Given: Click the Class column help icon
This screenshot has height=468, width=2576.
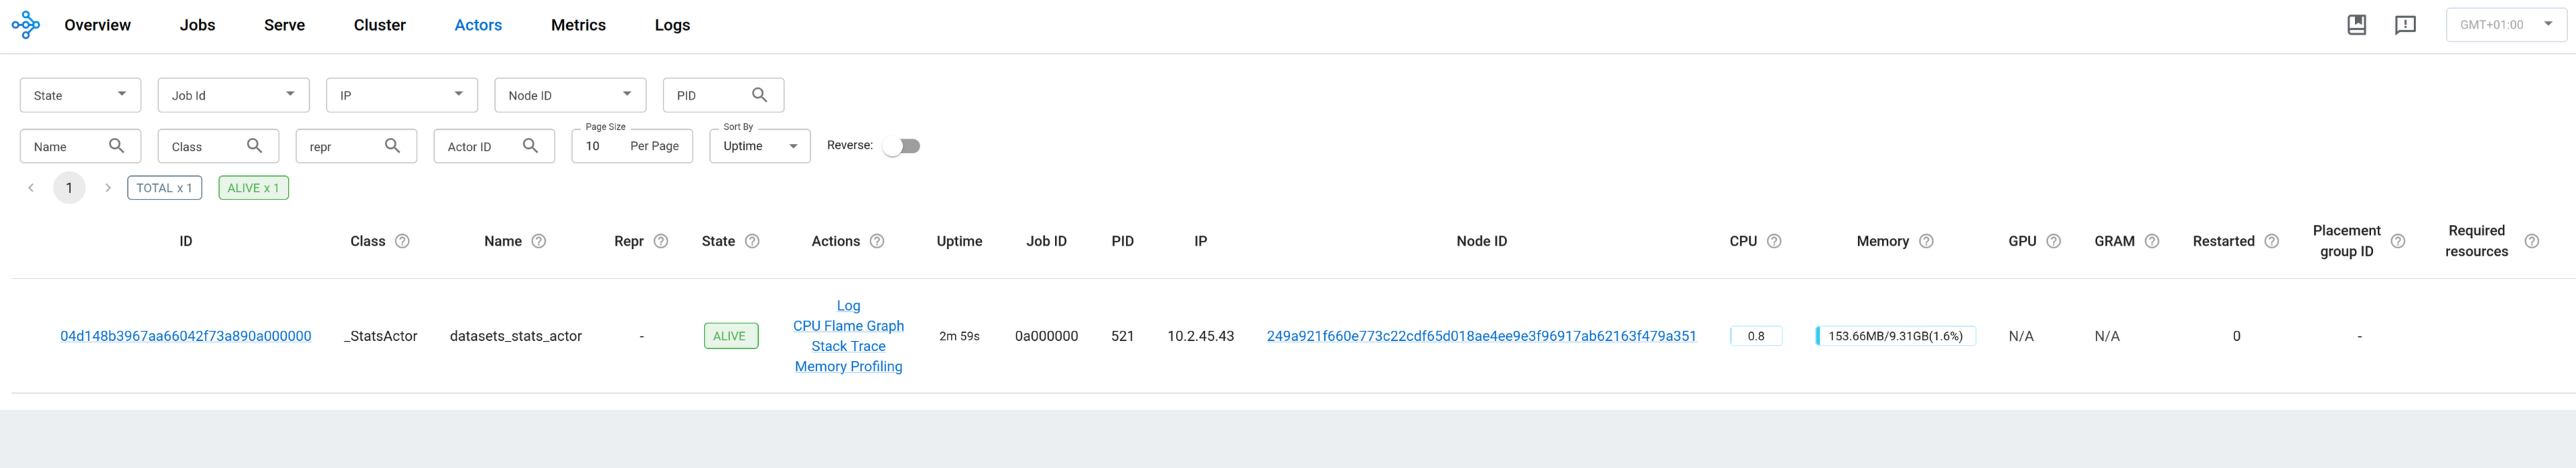Looking at the screenshot, I should tap(402, 241).
